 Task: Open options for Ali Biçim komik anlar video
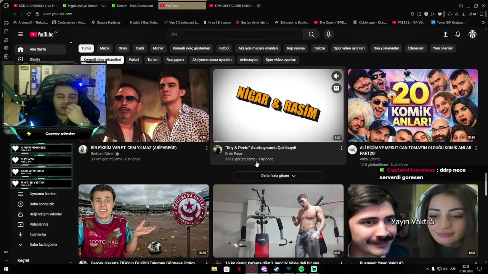tap(476, 148)
